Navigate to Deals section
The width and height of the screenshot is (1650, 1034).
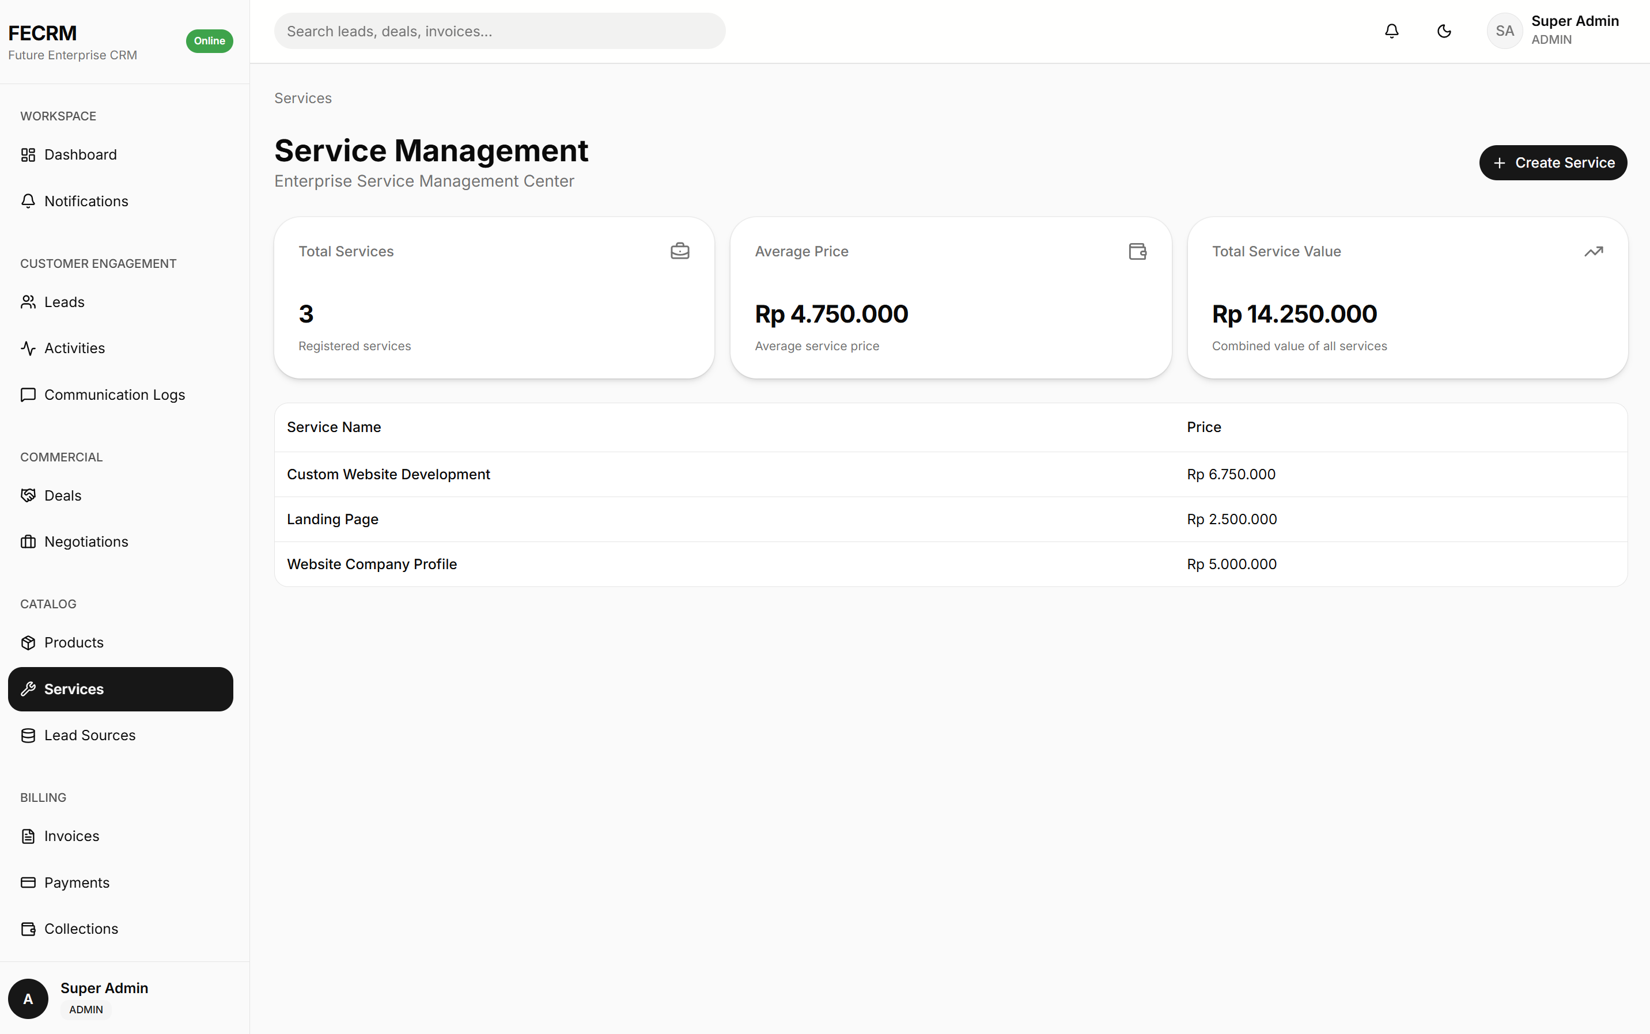[120, 495]
